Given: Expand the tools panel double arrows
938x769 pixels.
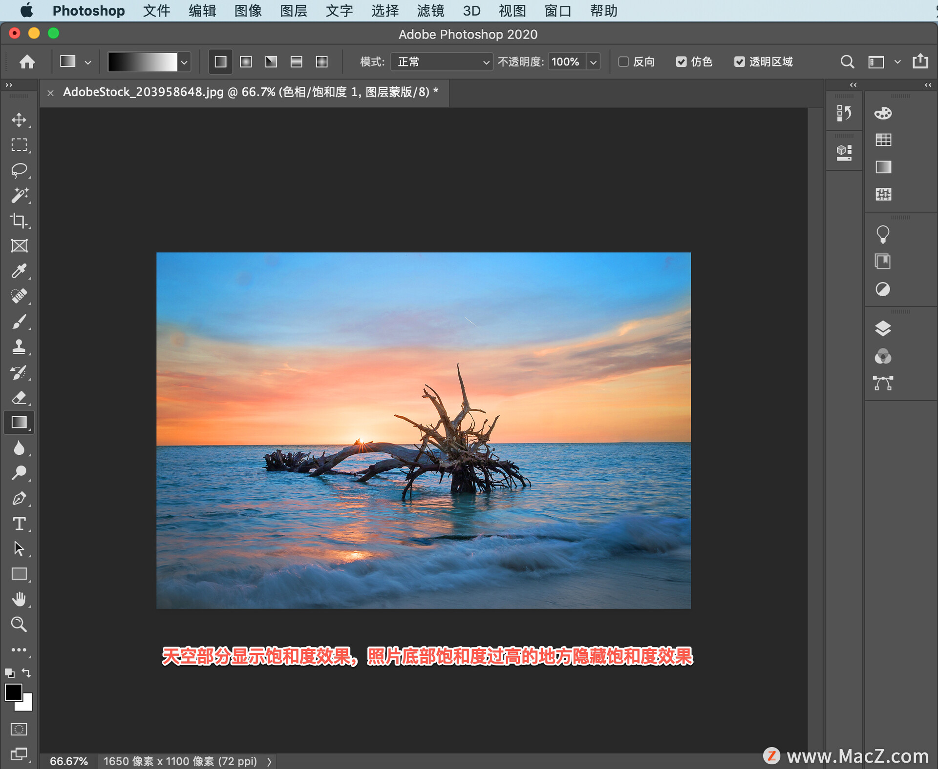Looking at the screenshot, I should [x=9, y=85].
